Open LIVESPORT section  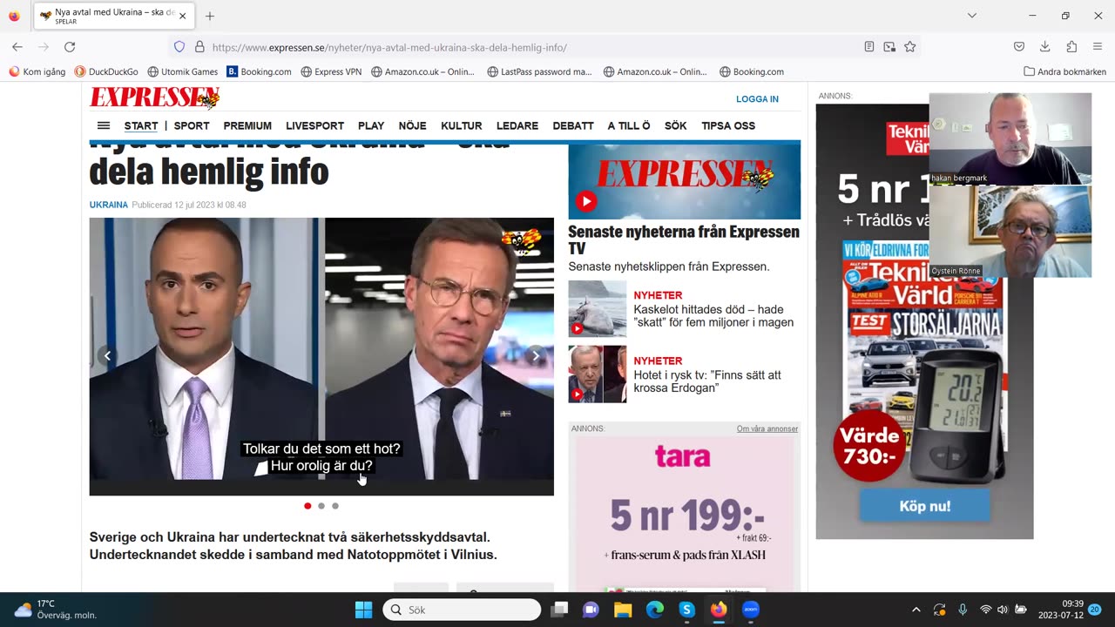coord(314,125)
